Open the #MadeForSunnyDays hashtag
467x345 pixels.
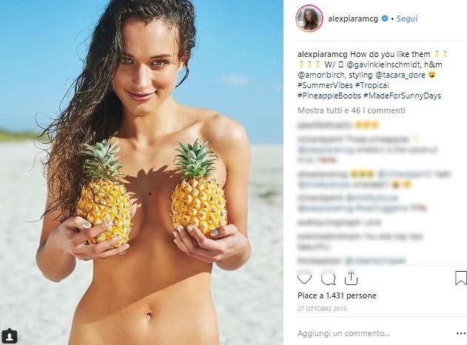[403, 96]
